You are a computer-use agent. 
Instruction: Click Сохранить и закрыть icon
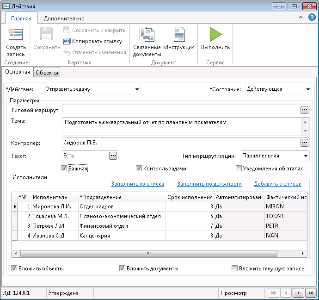(x=67, y=30)
